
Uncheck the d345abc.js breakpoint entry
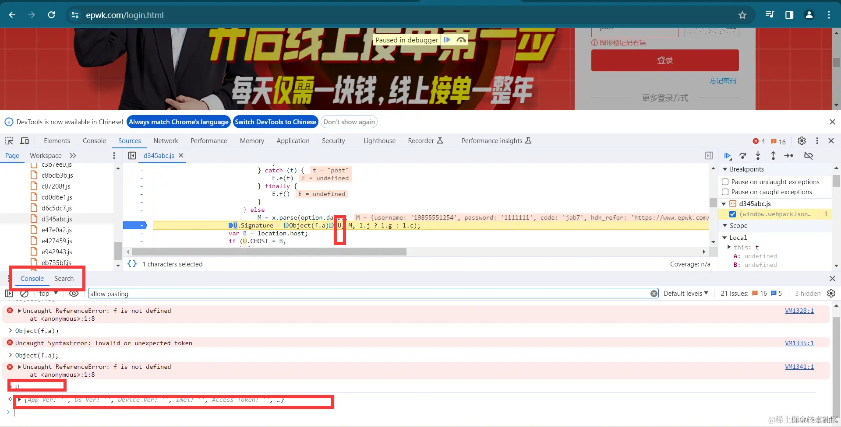click(x=733, y=214)
